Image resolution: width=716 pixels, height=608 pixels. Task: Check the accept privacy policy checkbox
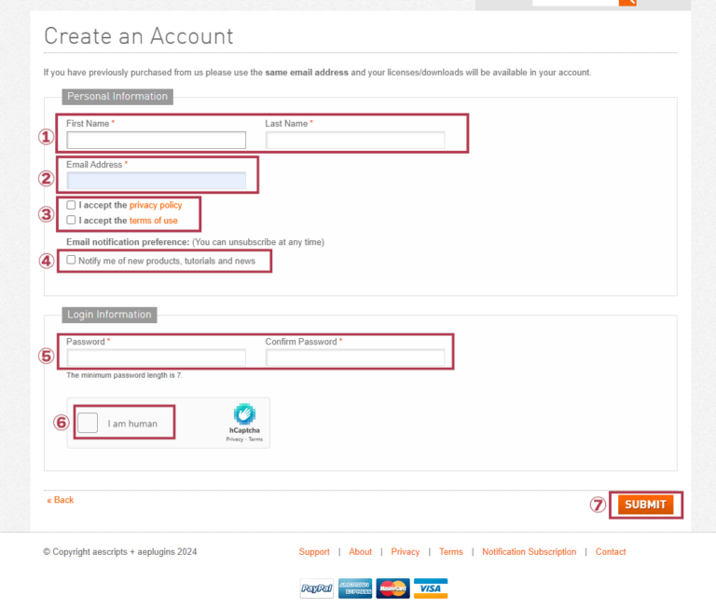click(x=72, y=205)
